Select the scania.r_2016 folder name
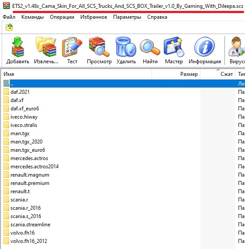The height and width of the screenshot is (249, 245). 26,208
